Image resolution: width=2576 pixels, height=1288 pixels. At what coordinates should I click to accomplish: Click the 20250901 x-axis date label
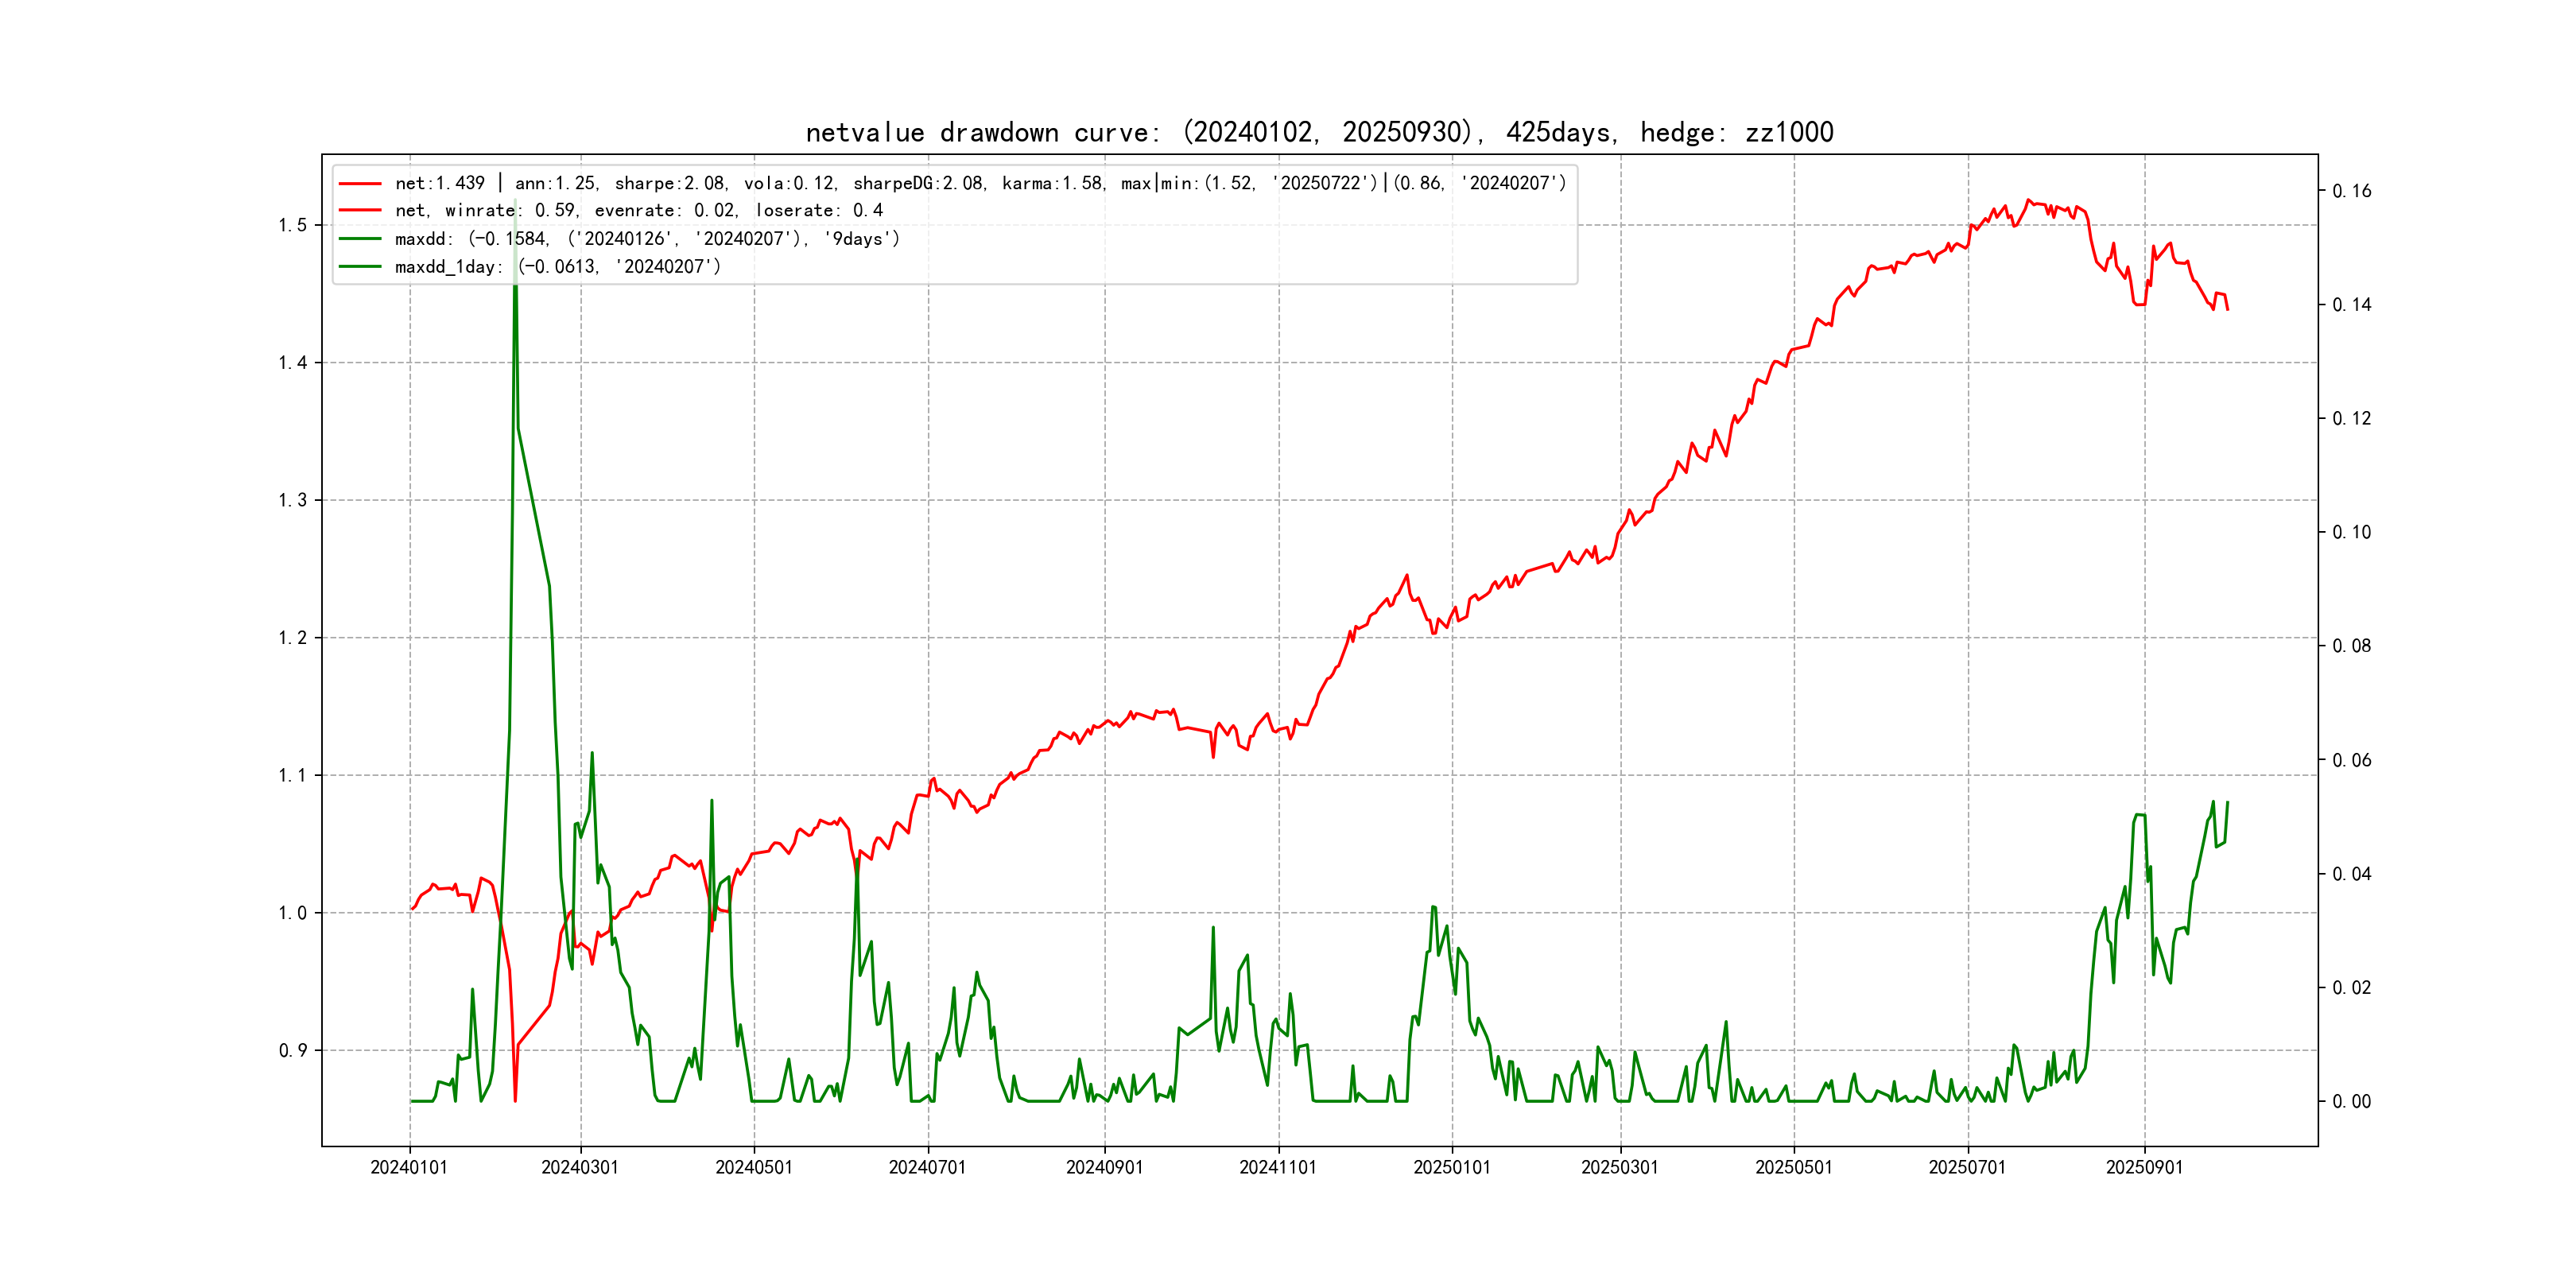coord(2144,1167)
